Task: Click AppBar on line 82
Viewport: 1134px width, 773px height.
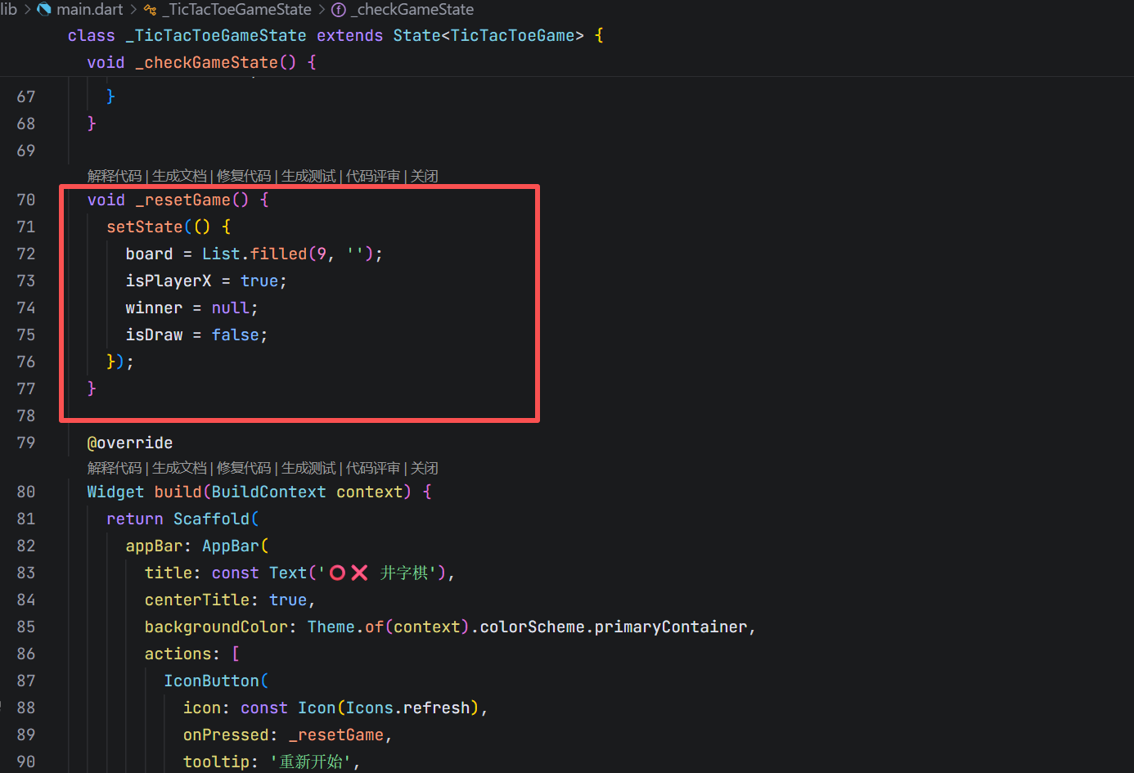Action: pyautogui.click(x=231, y=546)
